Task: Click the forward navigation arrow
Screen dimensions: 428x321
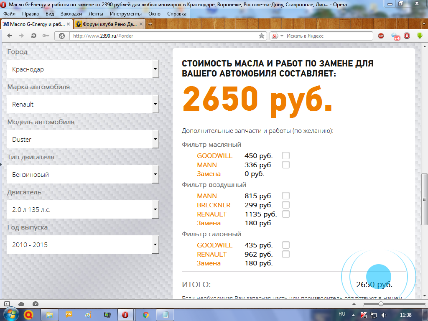Action: pos(21,36)
